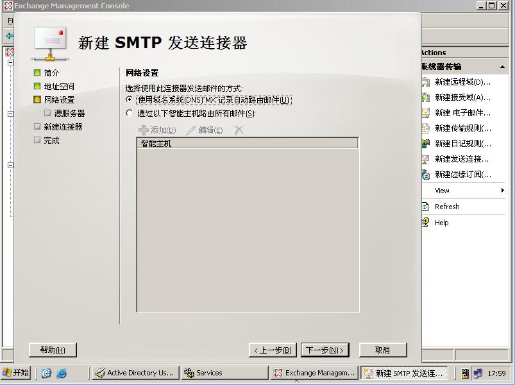Open the 简介 wizard step
515x385 pixels.
coord(51,73)
